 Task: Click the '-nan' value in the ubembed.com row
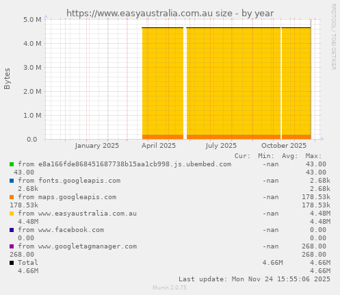tap(270, 164)
